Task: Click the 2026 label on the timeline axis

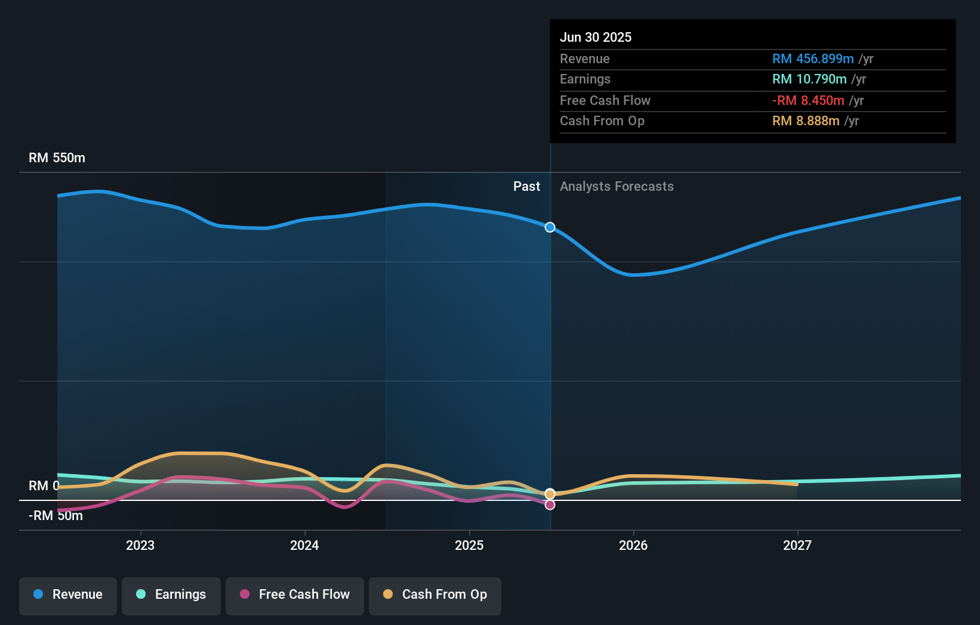Action: click(634, 545)
